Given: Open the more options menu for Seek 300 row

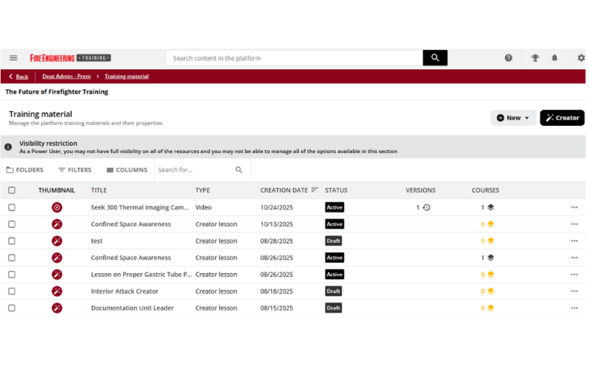Looking at the screenshot, I should pyautogui.click(x=574, y=208).
